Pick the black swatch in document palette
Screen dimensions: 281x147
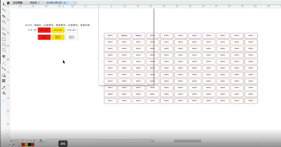pyautogui.click(x=29, y=145)
